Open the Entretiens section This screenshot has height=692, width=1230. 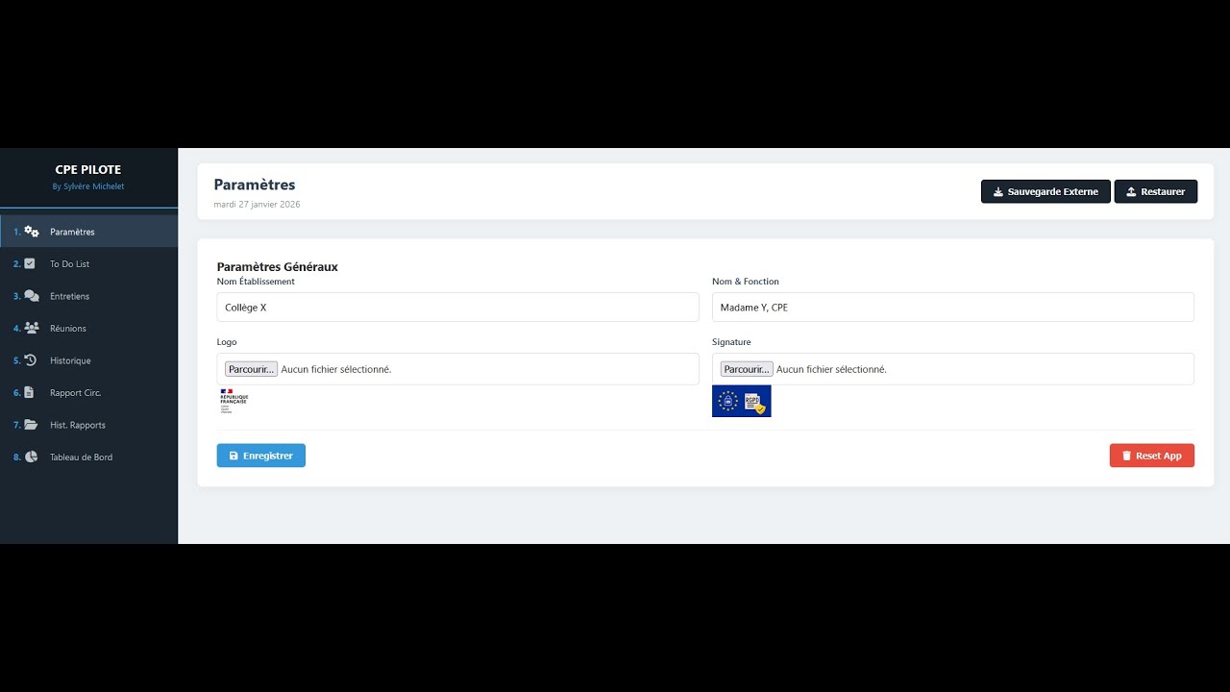pos(88,296)
